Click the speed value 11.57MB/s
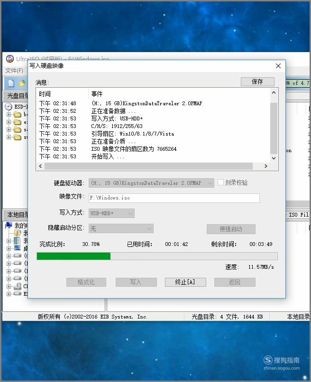The height and width of the screenshot is (382, 311). [261, 267]
